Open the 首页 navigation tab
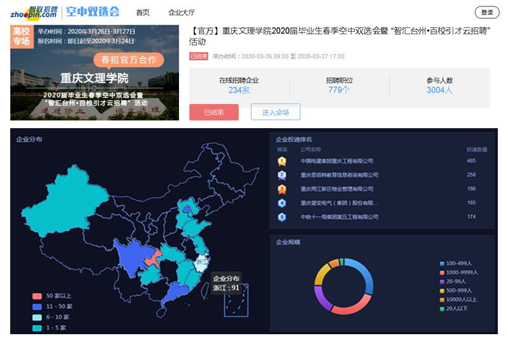The width and height of the screenshot is (508, 338). pyautogui.click(x=143, y=12)
